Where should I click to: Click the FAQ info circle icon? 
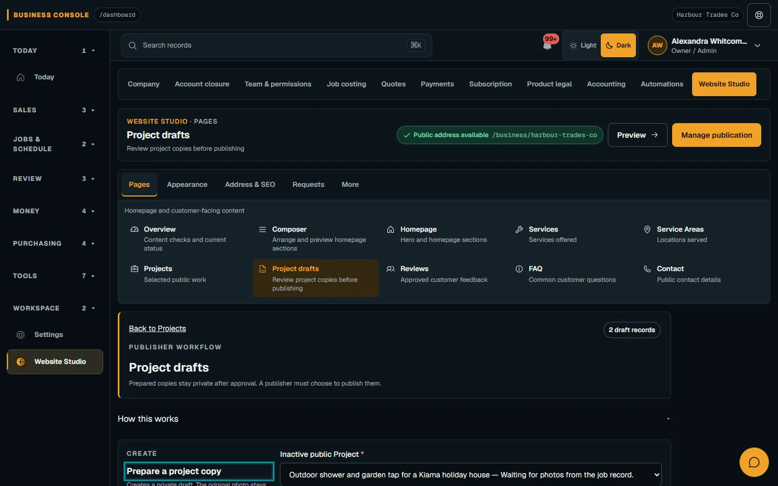coord(519,269)
